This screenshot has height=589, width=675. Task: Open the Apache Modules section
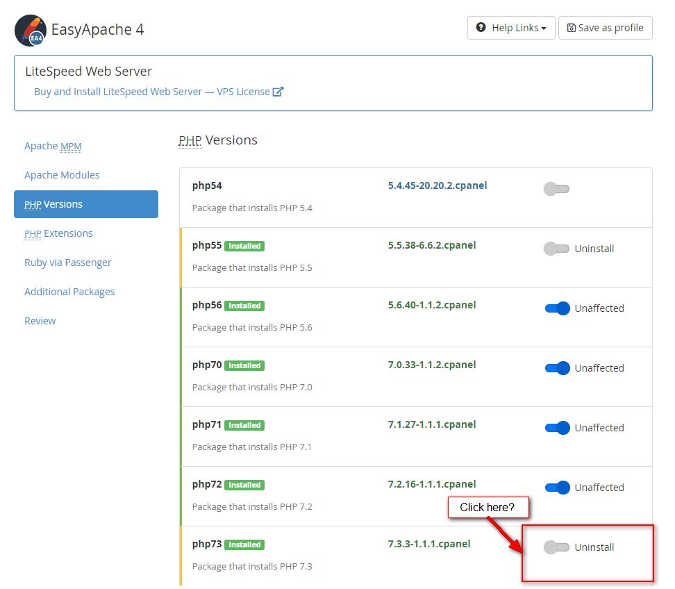62,175
